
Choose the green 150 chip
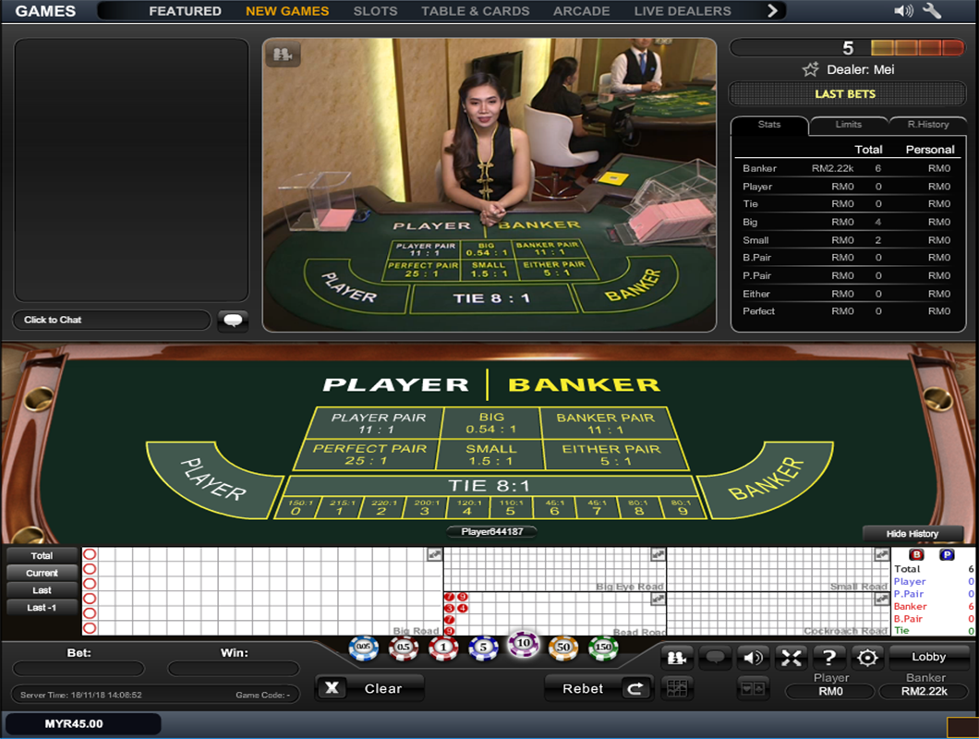pos(603,648)
